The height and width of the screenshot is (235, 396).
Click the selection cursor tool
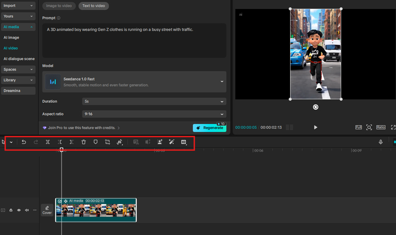point(3,142)
